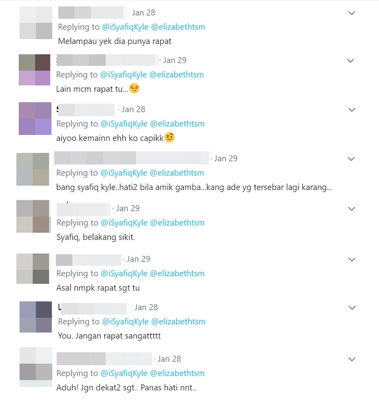Open @elizabethtsm link in last reply
Viewport: 379px width, 400px height.
[x=177, y=373]
